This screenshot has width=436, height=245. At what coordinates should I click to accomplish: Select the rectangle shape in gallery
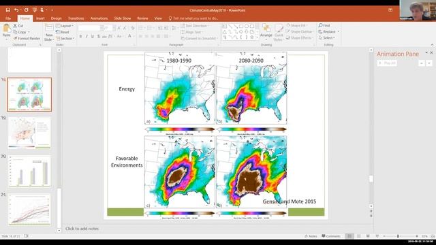click(x=241, y=27)
